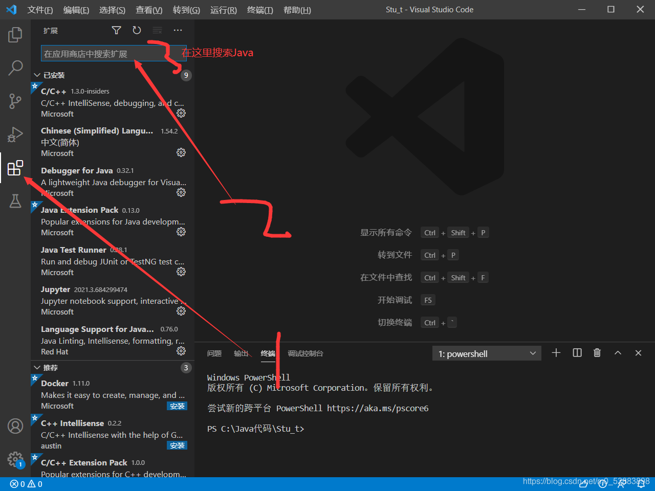The width and height of the screenshot is (655, 491).
Task: Open manage gear for Java Extension Pack
Action: click(x=181, y=232)
